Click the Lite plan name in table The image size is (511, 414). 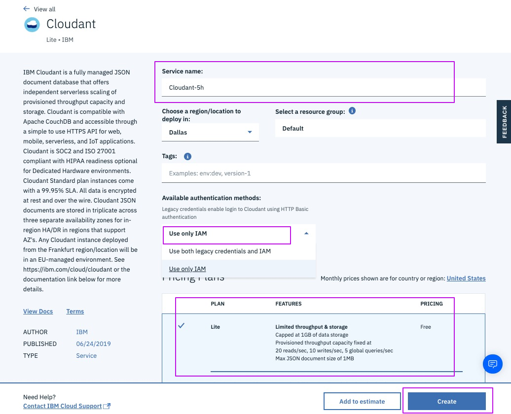pos(216,327)
